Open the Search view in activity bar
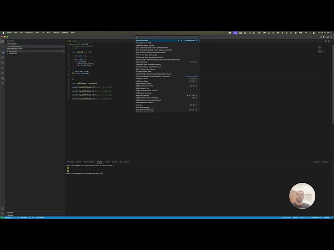Viewport: 334px width, 250px height. 3,47
